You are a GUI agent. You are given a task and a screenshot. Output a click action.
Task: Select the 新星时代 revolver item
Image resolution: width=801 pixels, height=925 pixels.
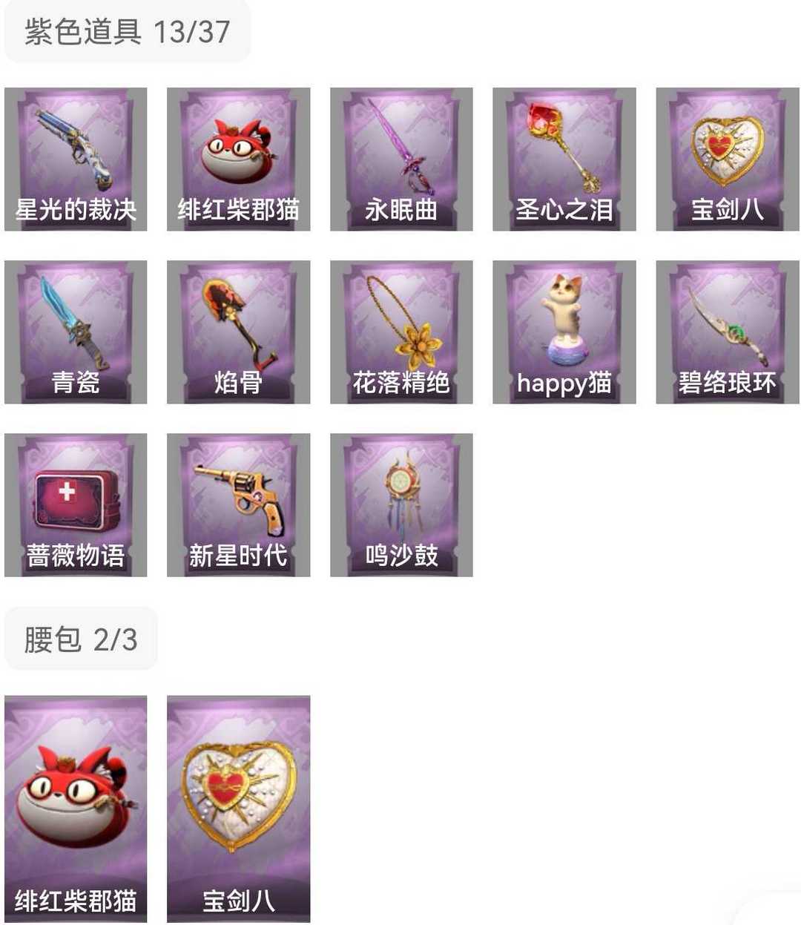pos(238,505)
